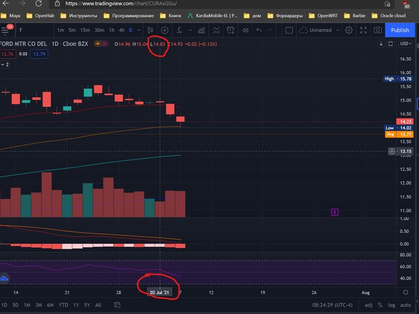This screenshot has height=314, width=419.
Task: Select the 5m timeframe
Action: 72,30
